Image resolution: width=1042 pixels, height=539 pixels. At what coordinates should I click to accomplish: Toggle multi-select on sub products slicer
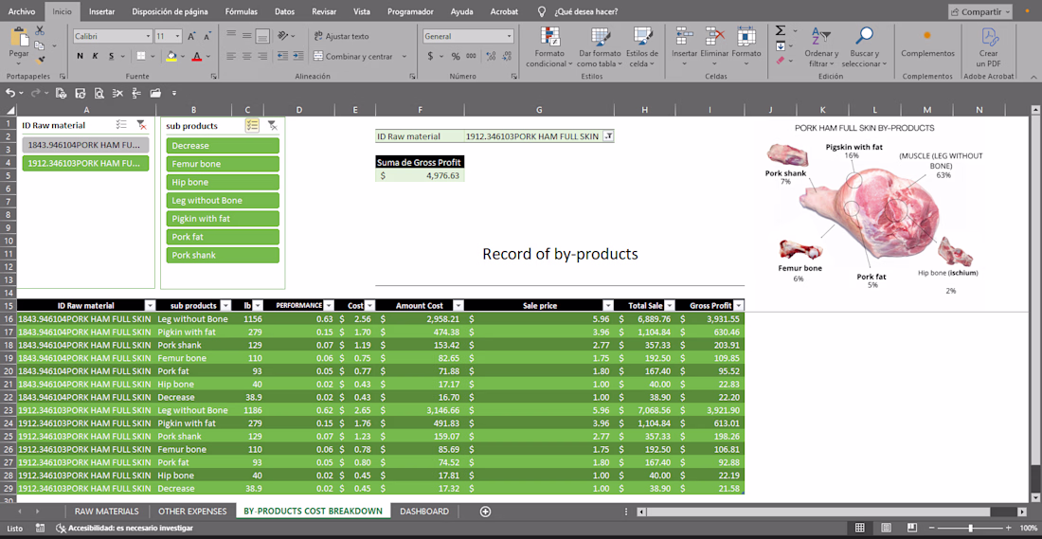coord(252,125)
